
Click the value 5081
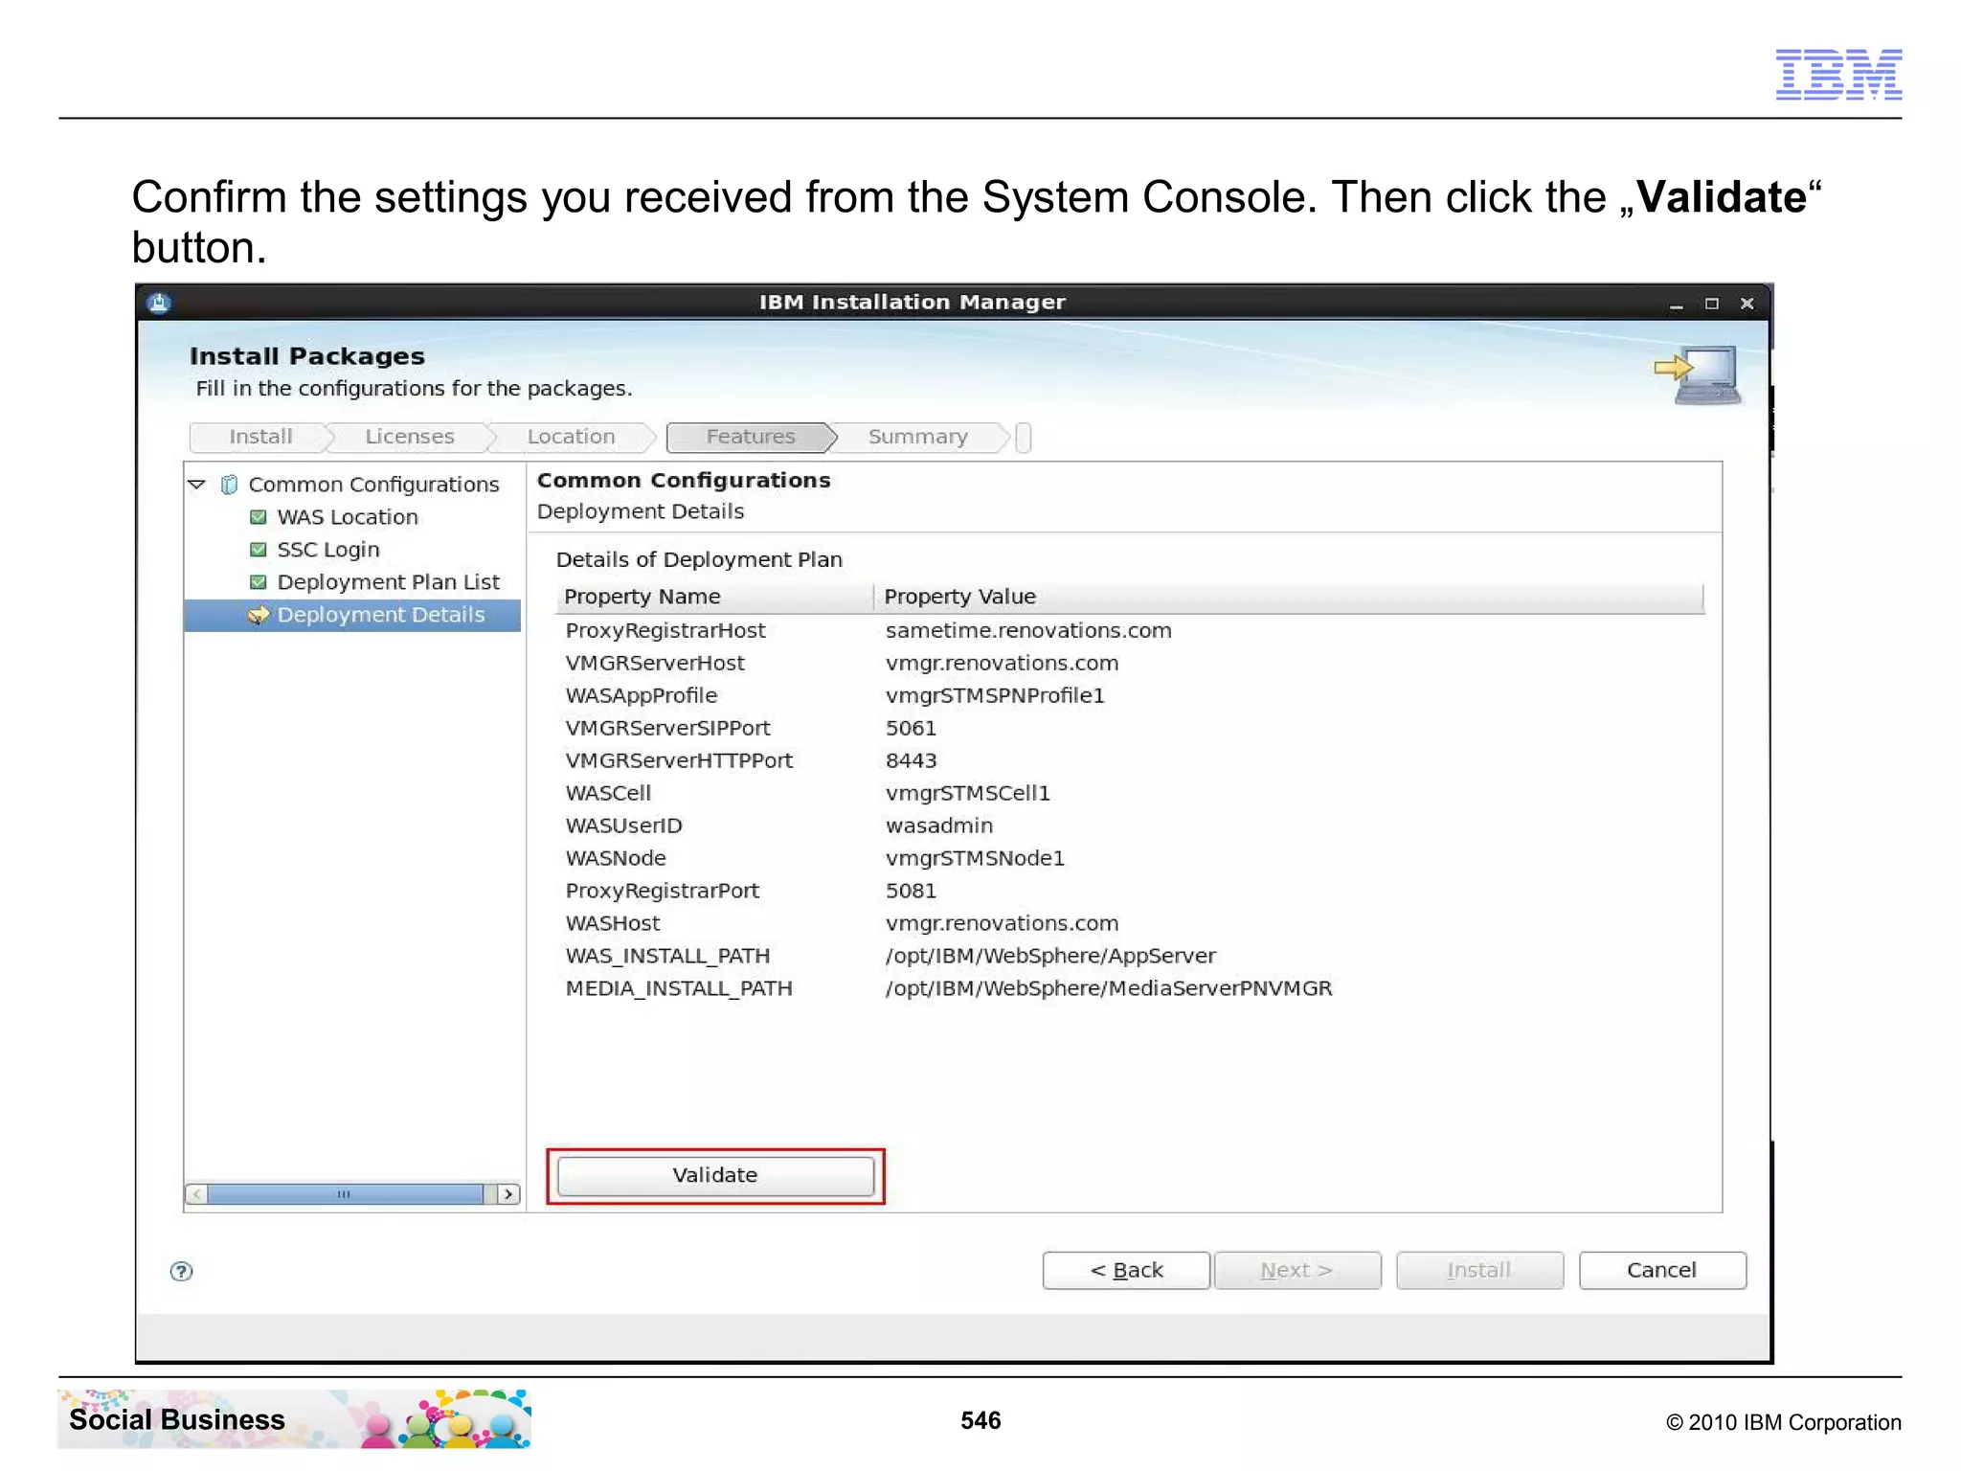[911, 892]
